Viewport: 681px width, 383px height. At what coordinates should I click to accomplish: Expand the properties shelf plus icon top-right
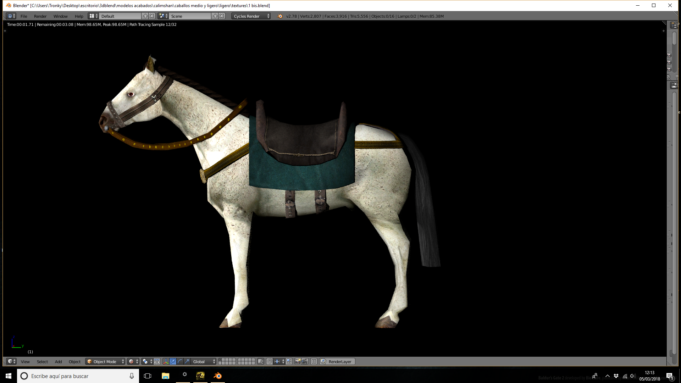[664, 31]
